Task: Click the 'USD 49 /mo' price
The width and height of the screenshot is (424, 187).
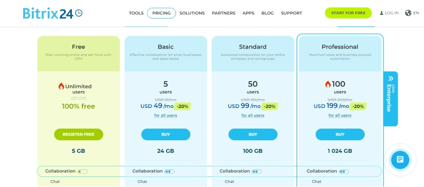Action: tap(157, 106)
